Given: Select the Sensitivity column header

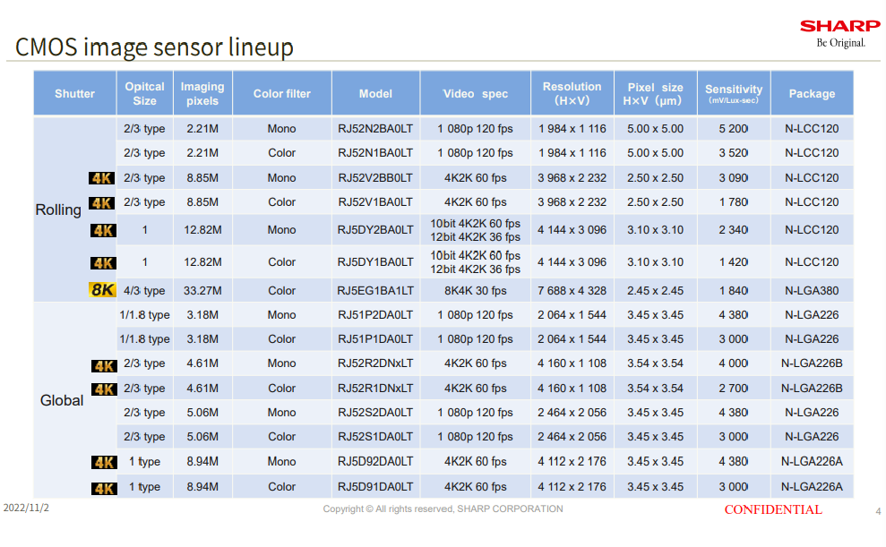Looking at the screenshot, I should pyautogui.click(x=734, y=93).
